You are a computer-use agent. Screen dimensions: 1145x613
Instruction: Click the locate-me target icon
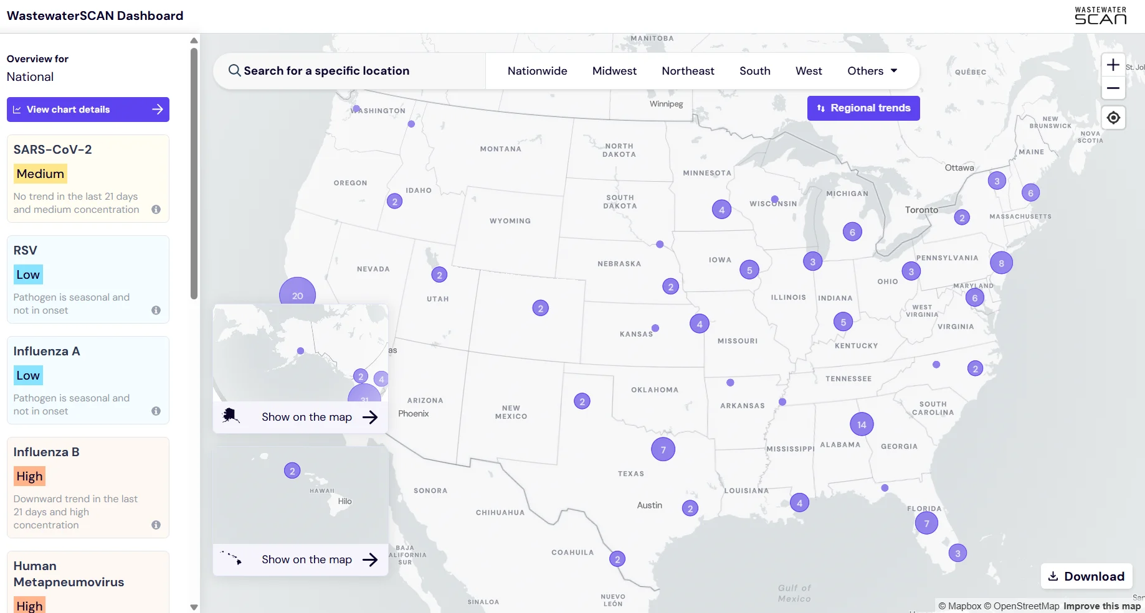click(x=1113, y=118)
